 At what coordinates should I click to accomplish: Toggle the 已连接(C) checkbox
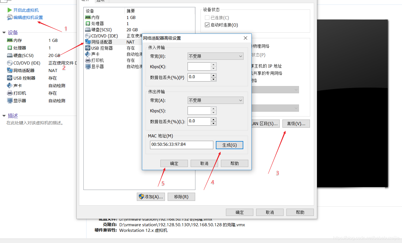[207, 18]
